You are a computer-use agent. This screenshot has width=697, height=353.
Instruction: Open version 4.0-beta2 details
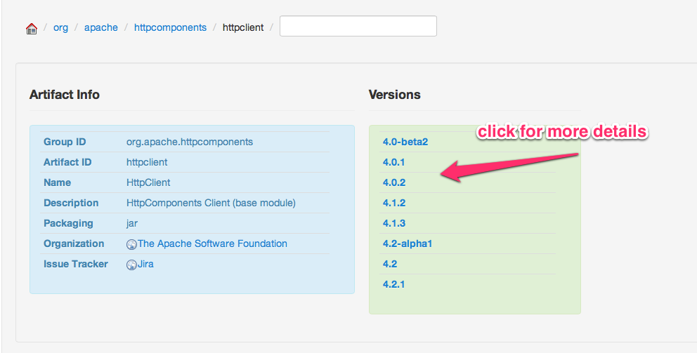[x=405, y=142]
